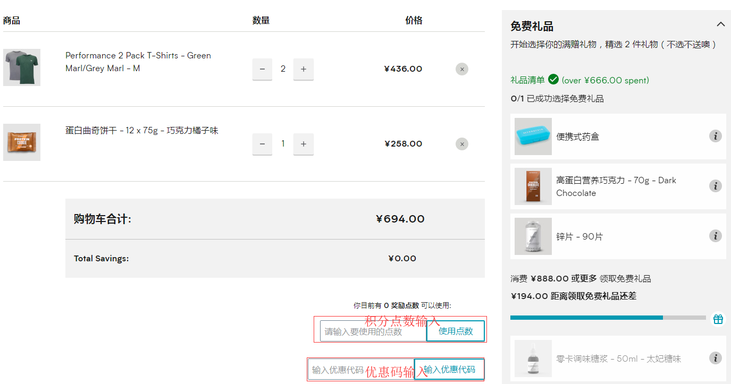
Task: Increase T-Shirts quantity with plus button
Action: click(304, 69)
